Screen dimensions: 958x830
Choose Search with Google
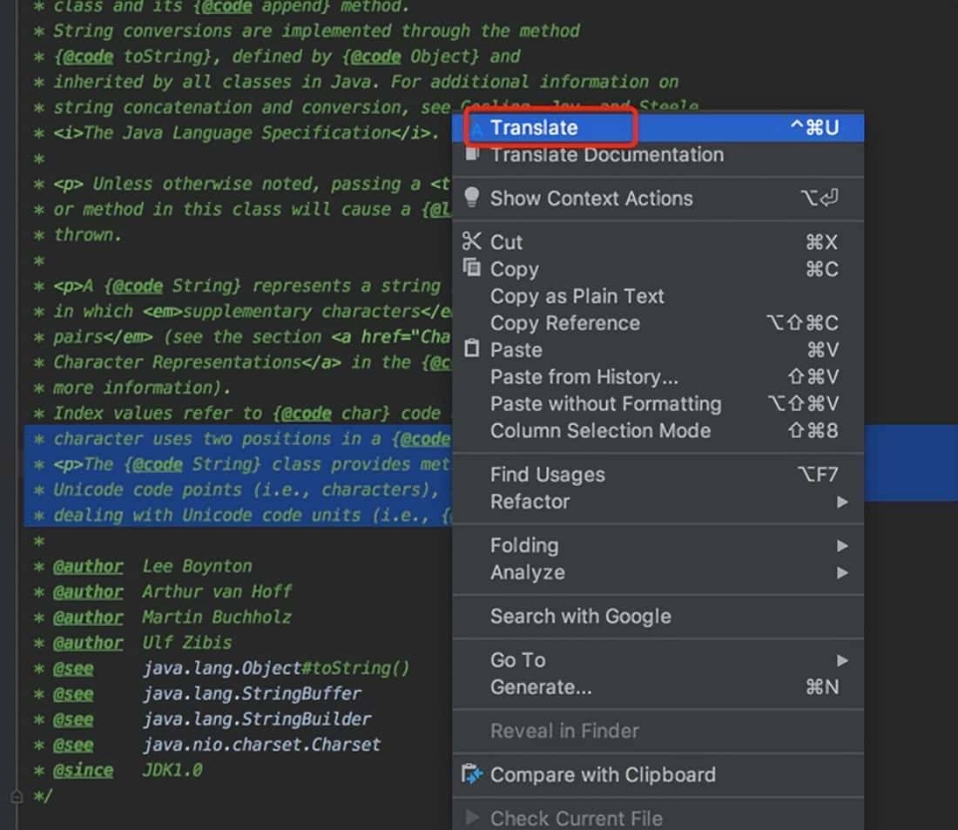pos(580,616)
